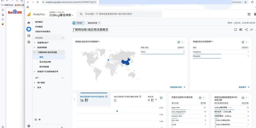Click the history clock icon in left sidebar
The width and height of the screenshot is (256, 128).
3,19
